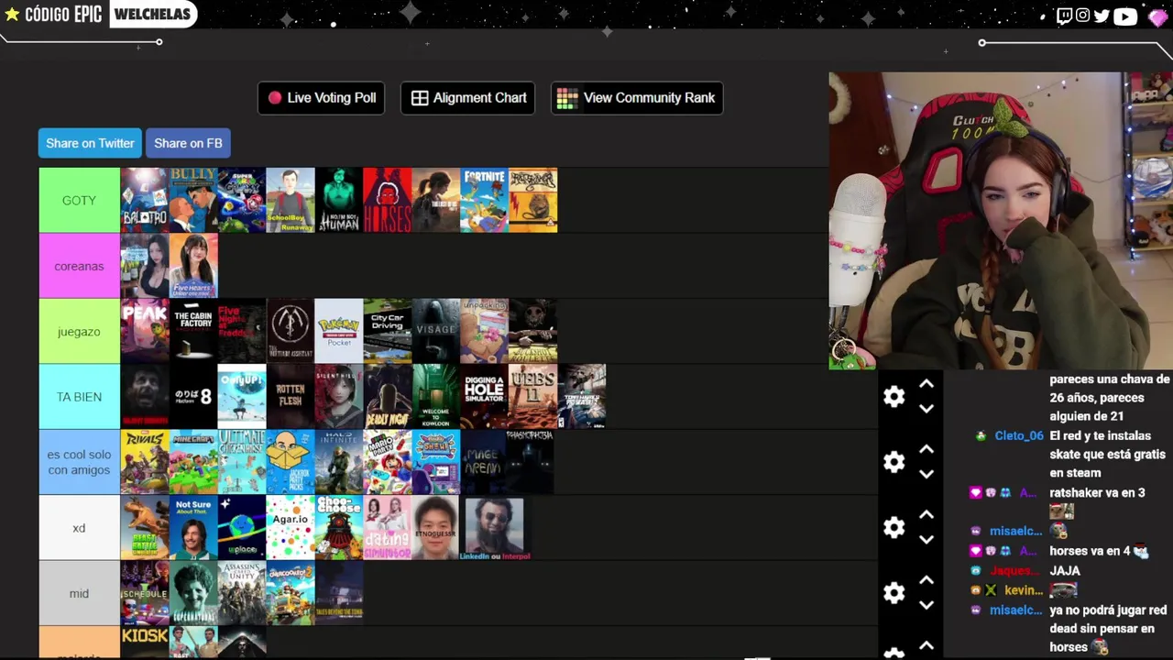Image resolution: width=1173 pixels, height=660 pixels.
Task: Move the xd row down
Action: click(x=926, y=540)
